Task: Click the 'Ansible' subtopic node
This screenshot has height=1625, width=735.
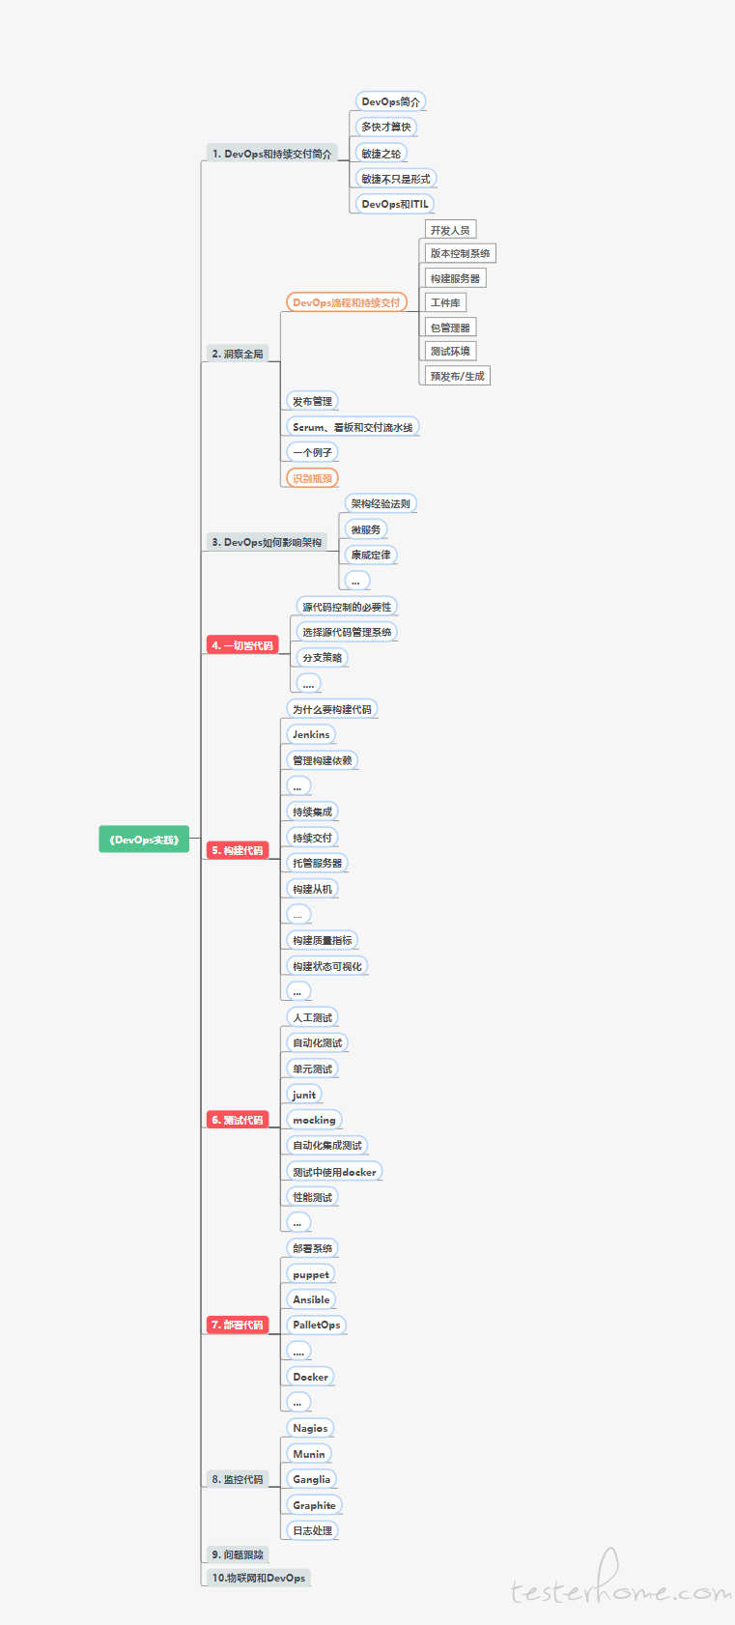Action: (311, 1299)
